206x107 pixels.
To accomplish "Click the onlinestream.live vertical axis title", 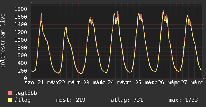I will [x=3, y=41].
